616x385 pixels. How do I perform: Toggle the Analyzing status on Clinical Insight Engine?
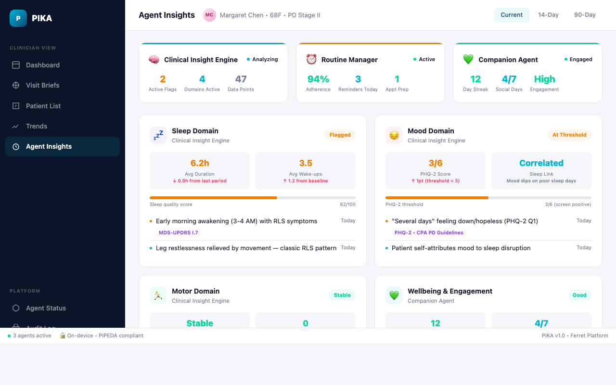262,59
